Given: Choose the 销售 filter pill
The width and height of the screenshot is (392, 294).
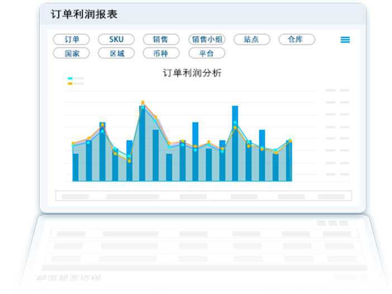Looking at the screenshot, I should pos(161,40).
